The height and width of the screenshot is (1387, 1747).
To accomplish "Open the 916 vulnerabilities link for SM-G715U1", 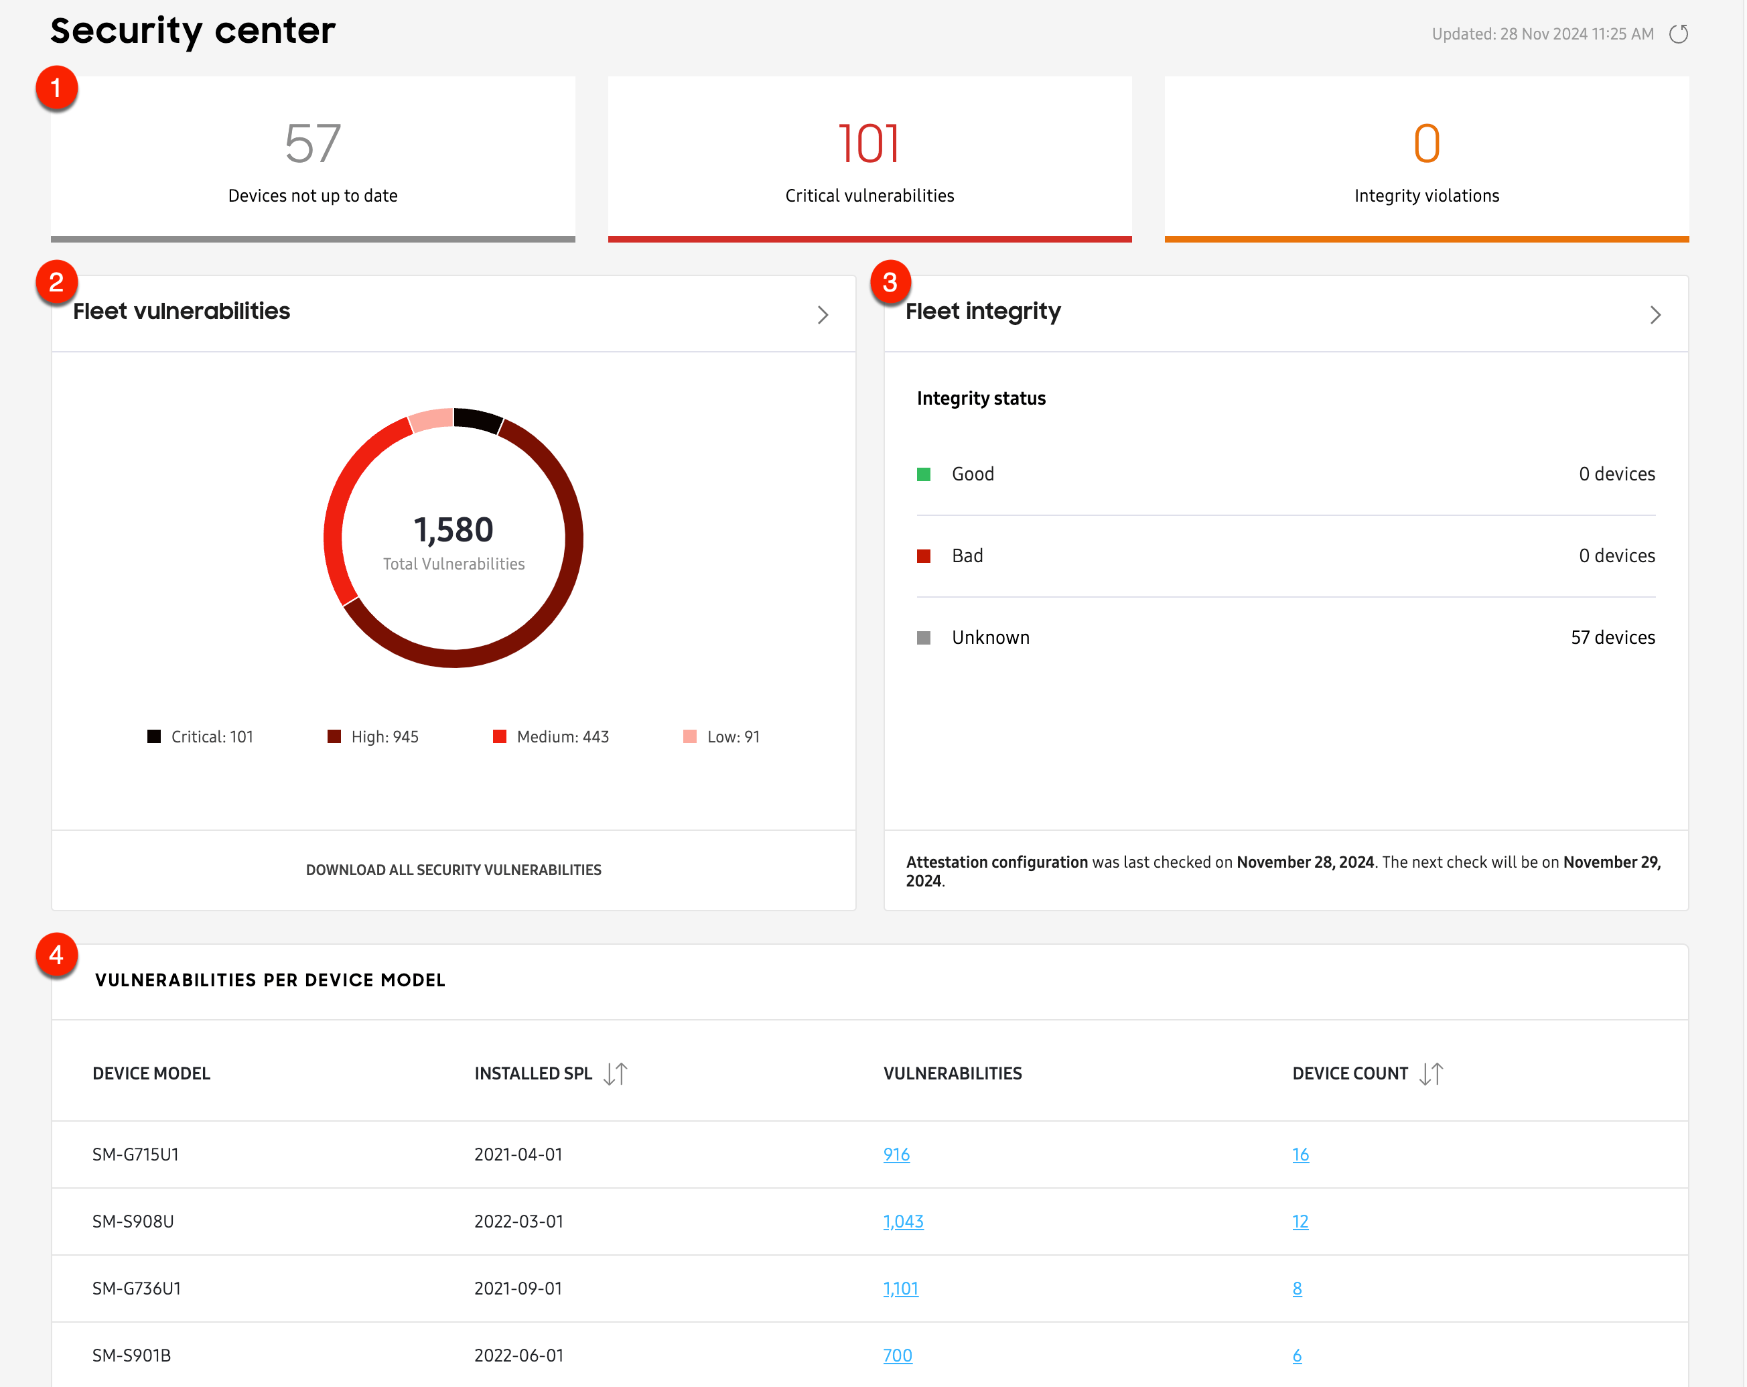I will 896,1154.
